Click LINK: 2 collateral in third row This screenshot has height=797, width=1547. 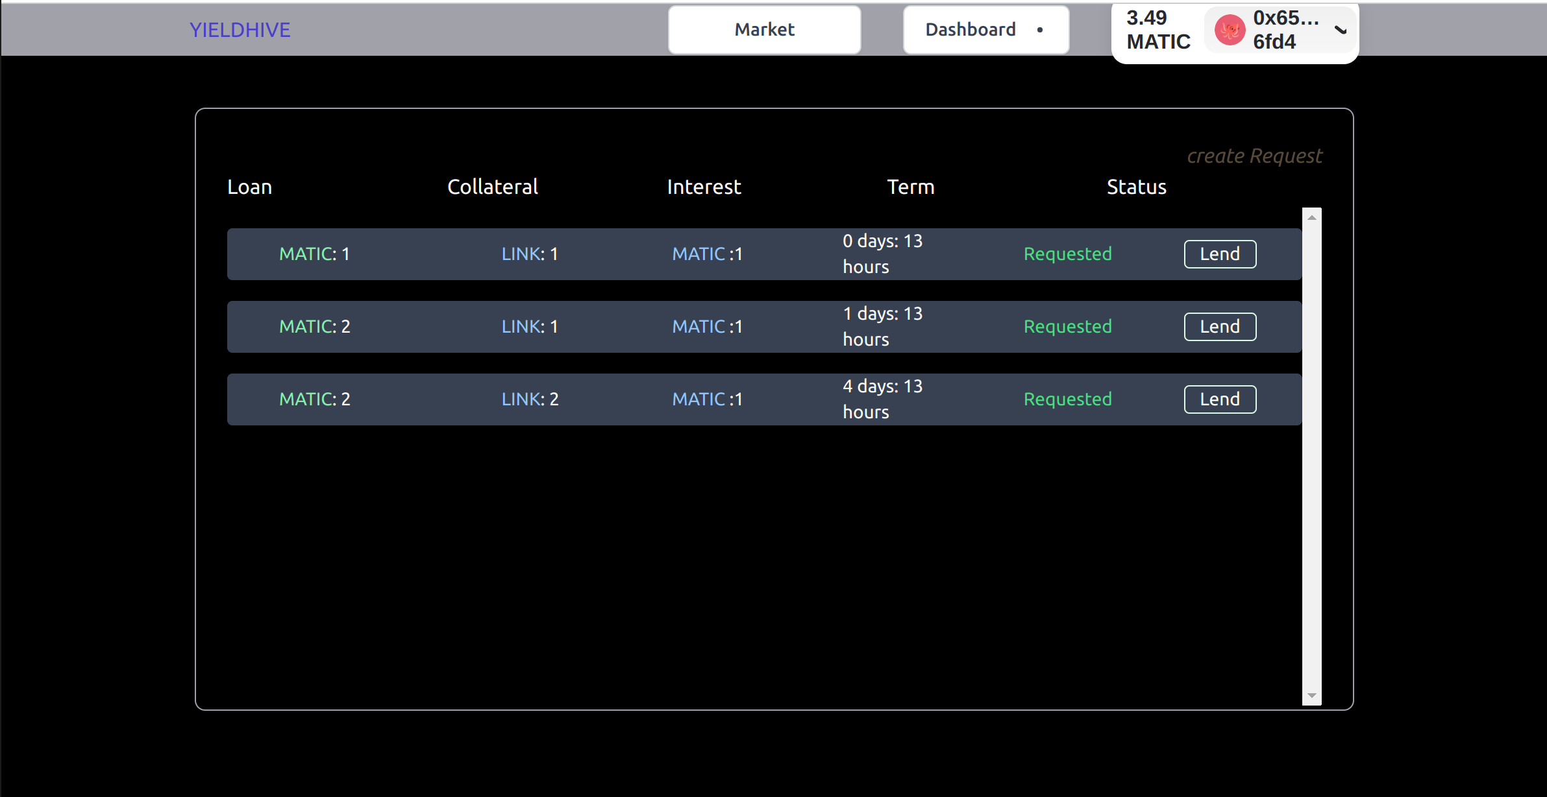click(530, 399)
